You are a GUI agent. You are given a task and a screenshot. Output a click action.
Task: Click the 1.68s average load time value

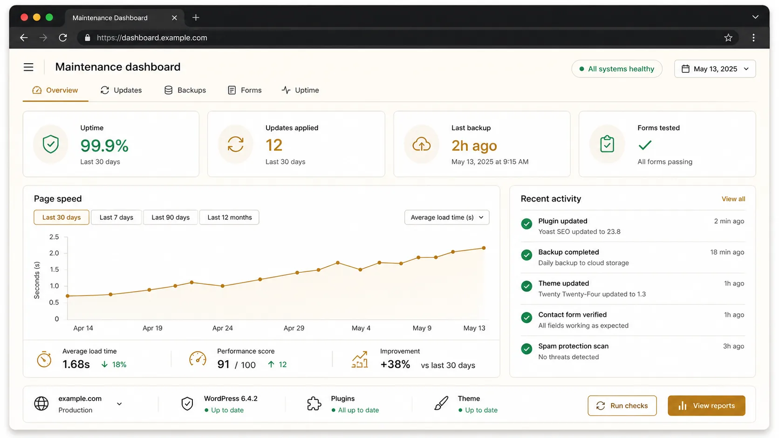pyautogui.click(x=76, y=364)
